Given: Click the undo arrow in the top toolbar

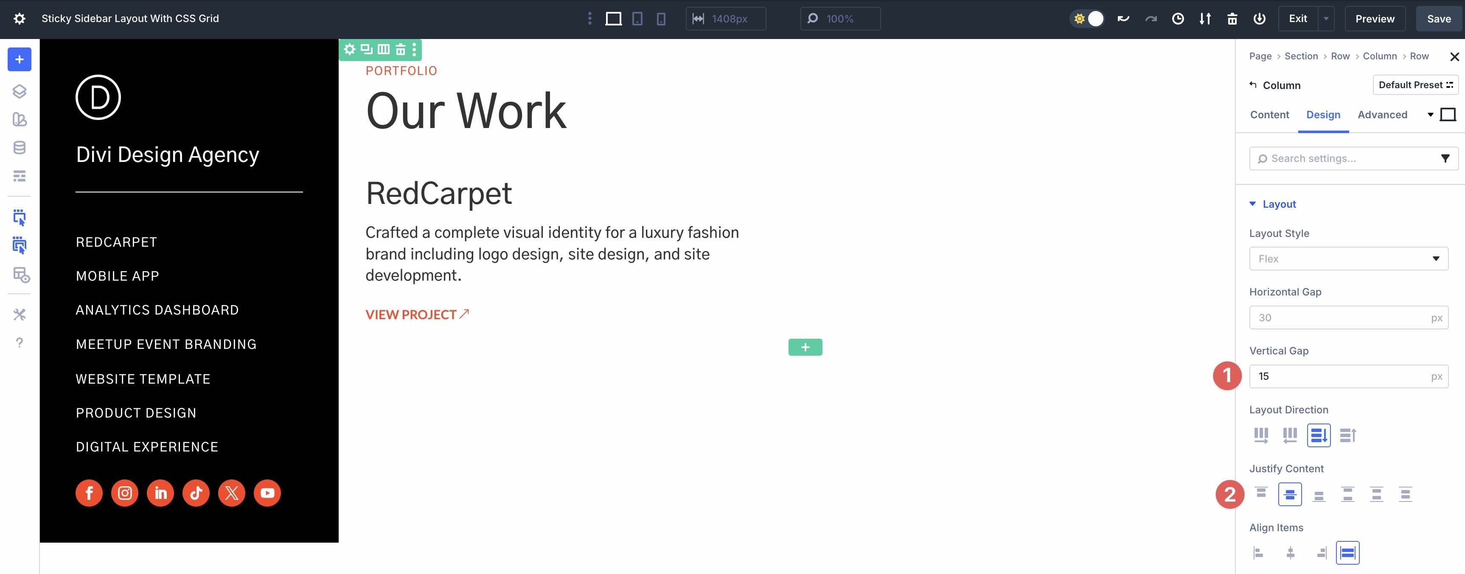Looking at the screenshot, I should click(1124, 19).
